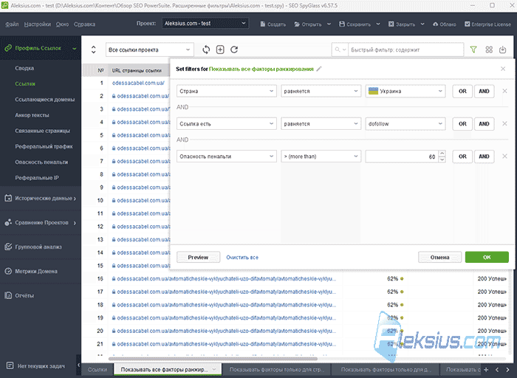Viewport: 517px width, 378px height.
Task: Click the Очистить все link
Action: [242, 258]
